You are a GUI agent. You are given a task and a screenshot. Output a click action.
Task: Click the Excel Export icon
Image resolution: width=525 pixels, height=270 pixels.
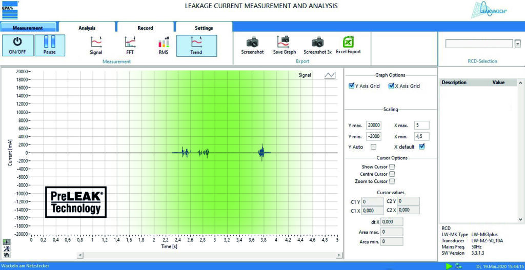(x=348, y=42)
